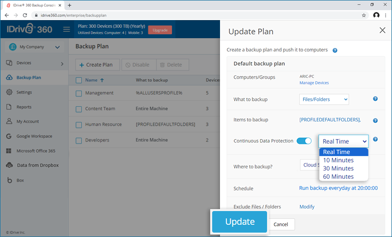Click Run backup everyday at 20:00:00 link
This screenshot has height=237, width=392.
coord(338,188)
